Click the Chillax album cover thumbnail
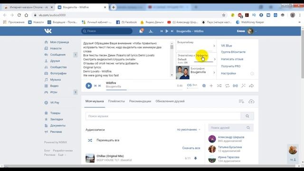 coord(90,158)
